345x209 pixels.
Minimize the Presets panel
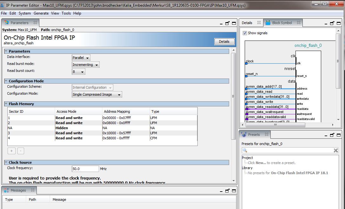click(326, 136)
